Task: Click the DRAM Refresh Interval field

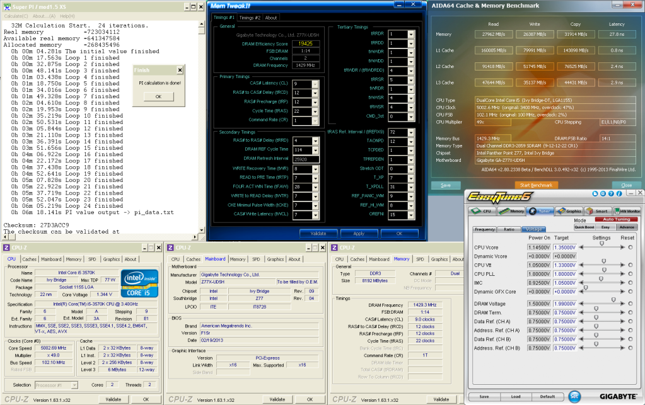Action: [306, 160]
